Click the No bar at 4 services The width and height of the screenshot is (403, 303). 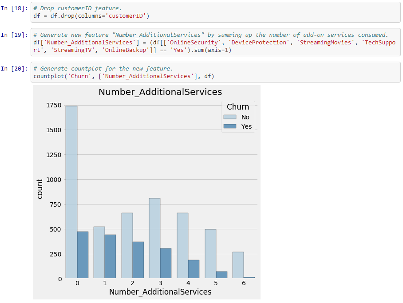(183, 245)
